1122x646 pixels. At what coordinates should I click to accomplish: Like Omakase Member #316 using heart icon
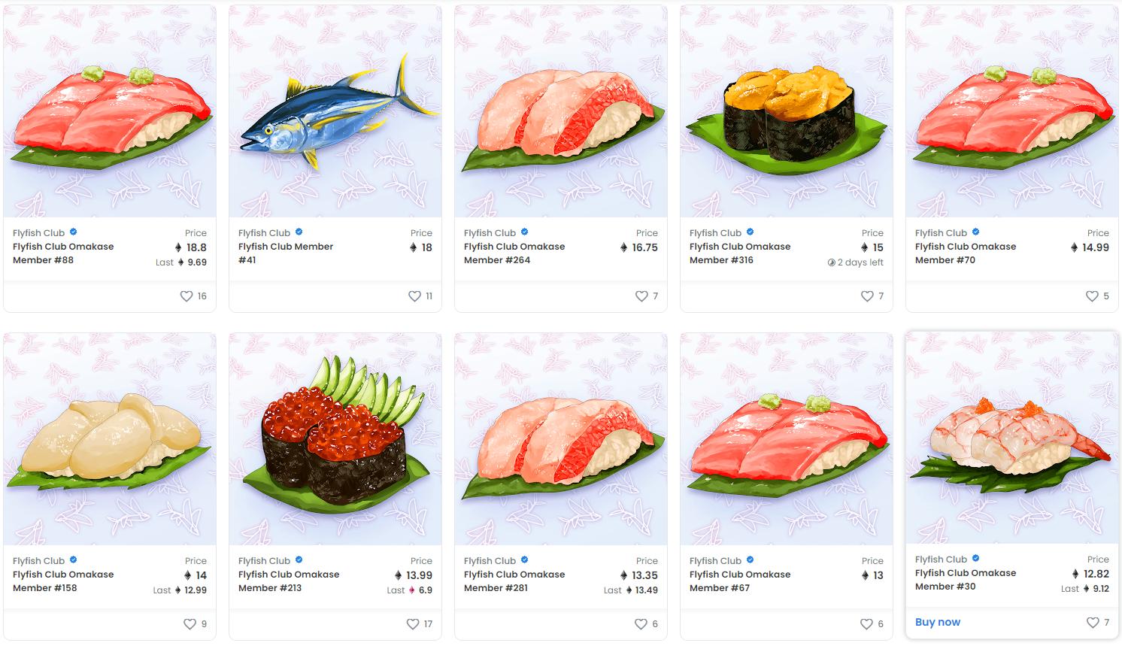click(867, 296)
